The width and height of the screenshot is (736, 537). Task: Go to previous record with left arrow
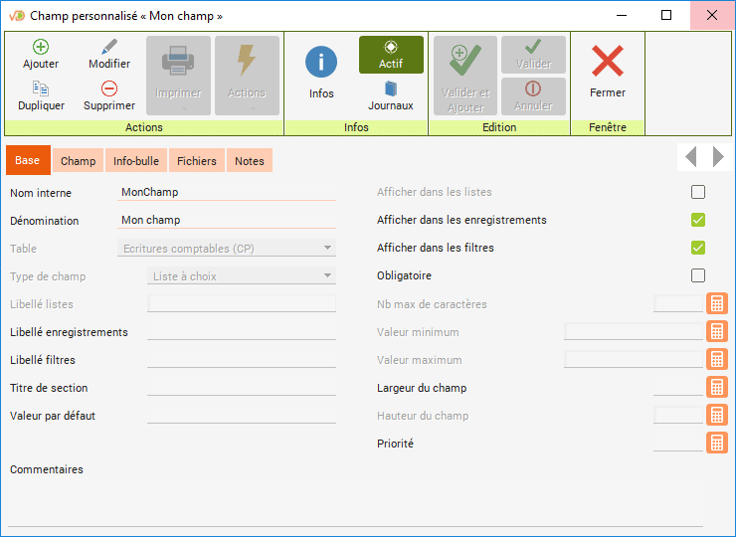click(691, 156)
